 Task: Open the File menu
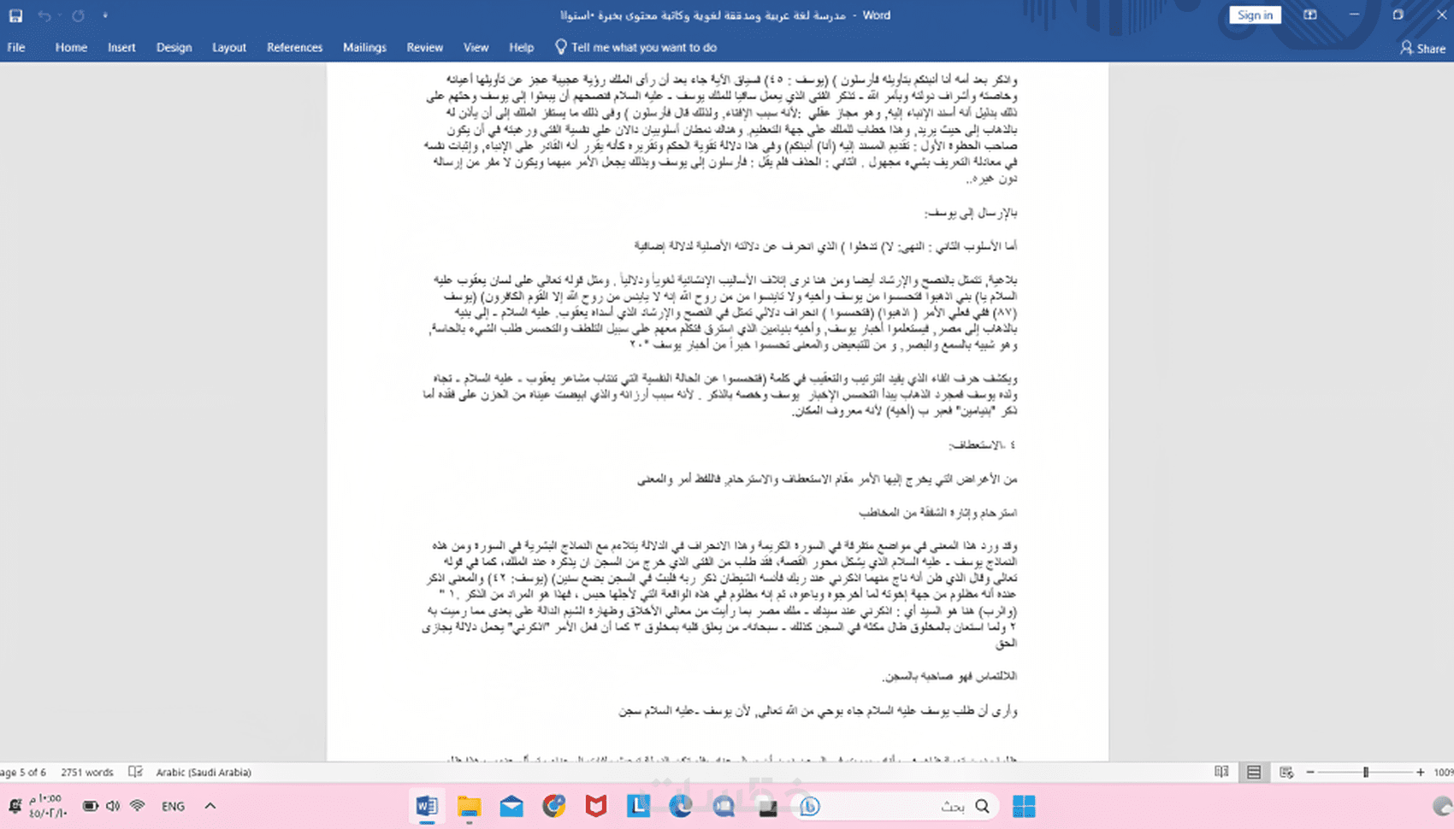coord(16,48)
